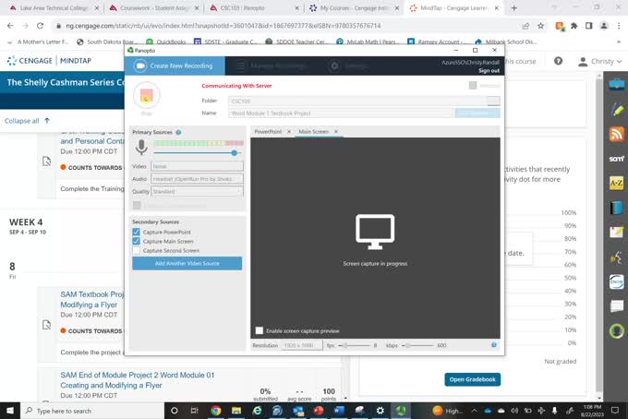Open the Christy user account dropdown
This screenshot has height=419, width=628.
pyautogui.click(x=599, y=61)
